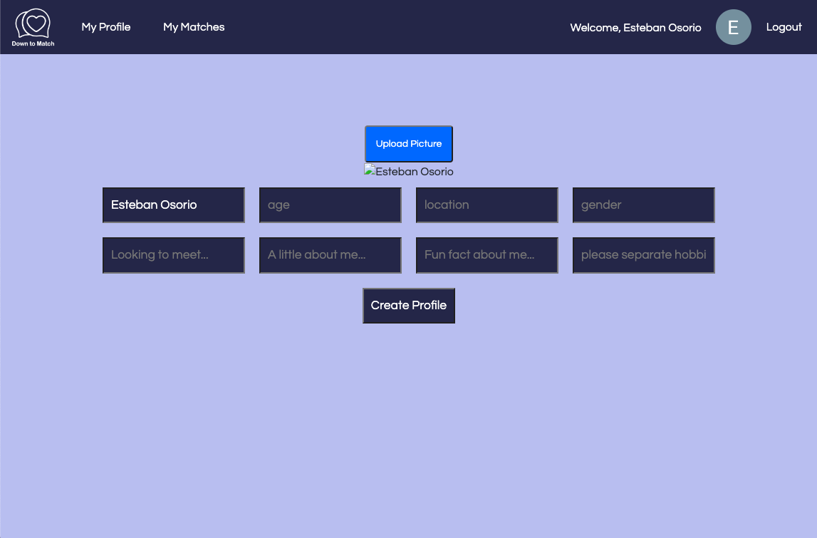817x538 pixels.
Task: Open the profile avatar circle showing E
Action: [x=733, y=26]
